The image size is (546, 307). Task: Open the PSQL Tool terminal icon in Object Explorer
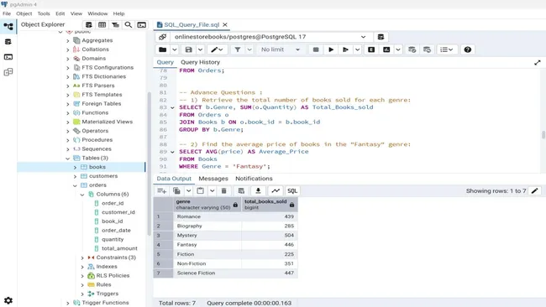(142, 24)
